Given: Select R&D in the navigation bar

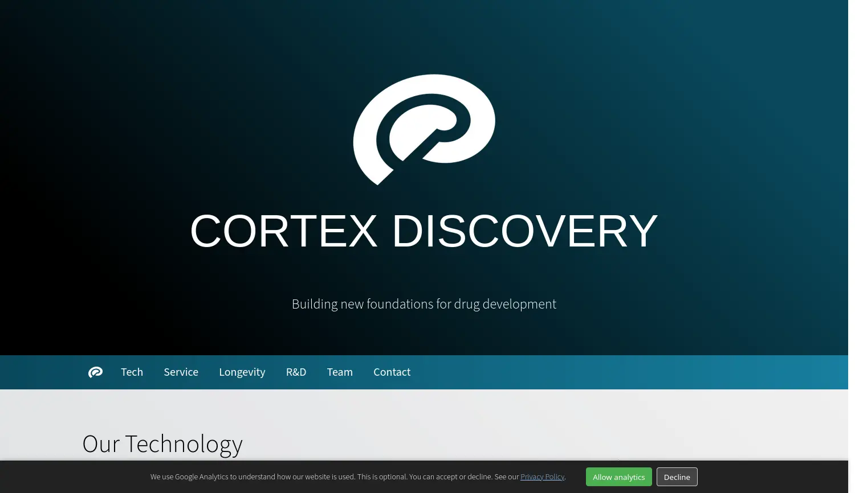Looking at the screenshot, I should tap(296, 372).
